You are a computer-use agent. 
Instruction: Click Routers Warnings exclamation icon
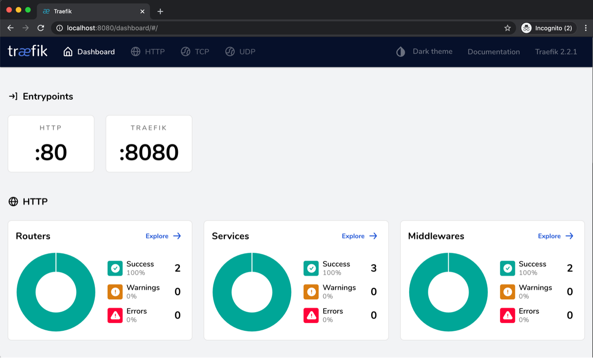point(115,292)
